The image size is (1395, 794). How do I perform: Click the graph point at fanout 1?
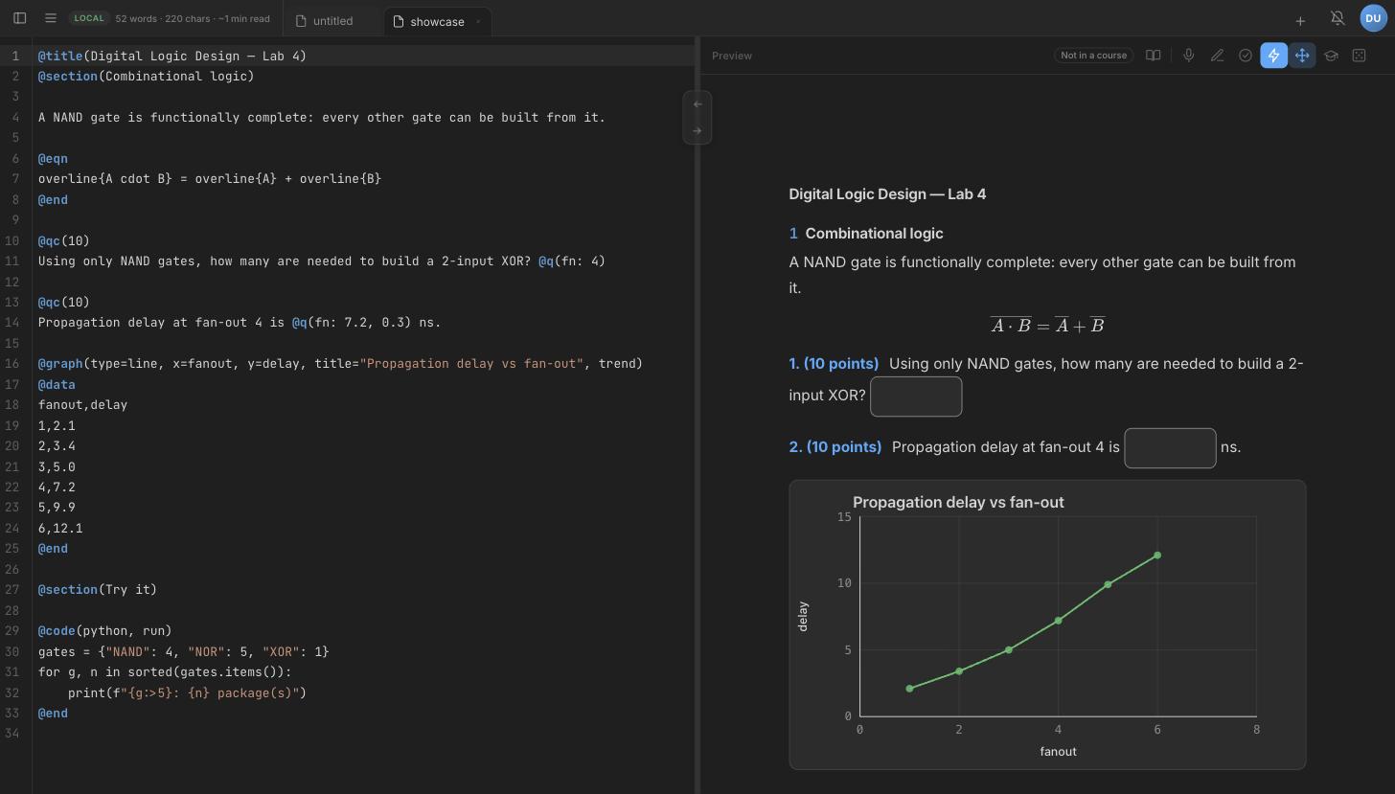909,689
